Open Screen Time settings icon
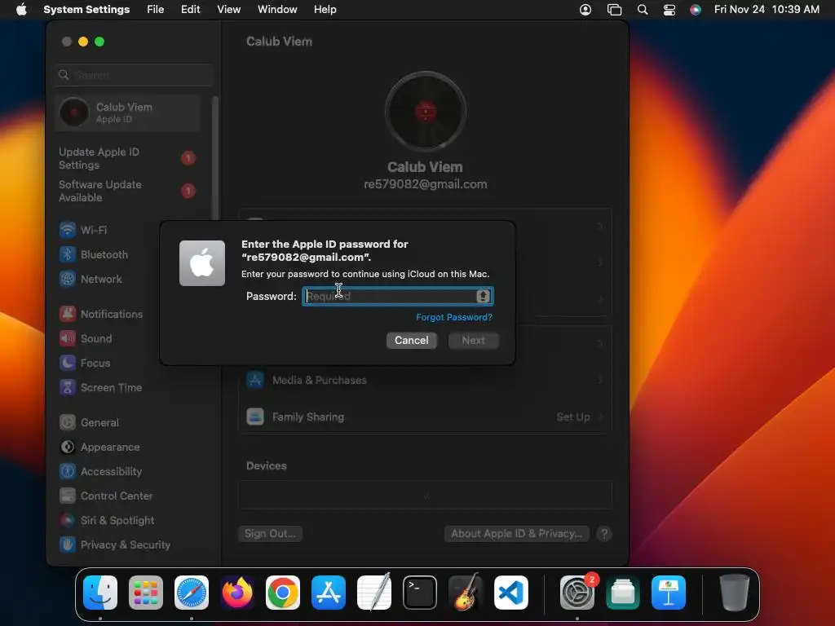 [68, 387]
